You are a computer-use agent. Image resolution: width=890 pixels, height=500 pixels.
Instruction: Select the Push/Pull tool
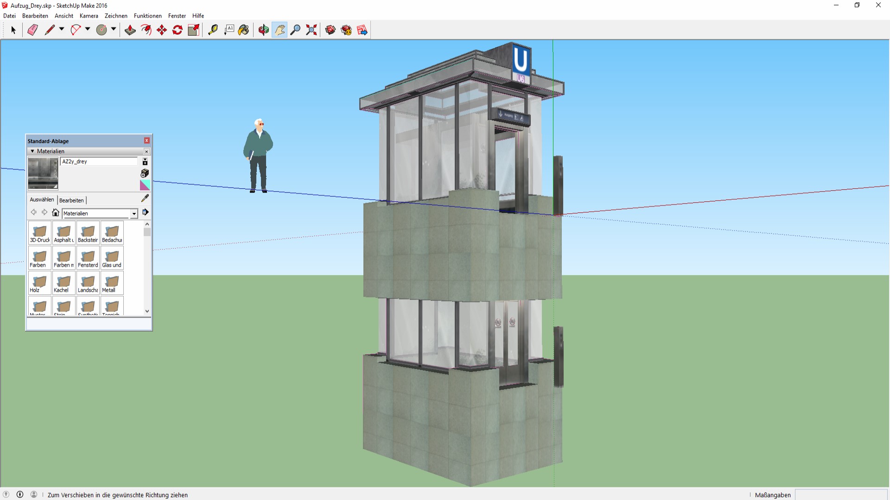(130, 30)
